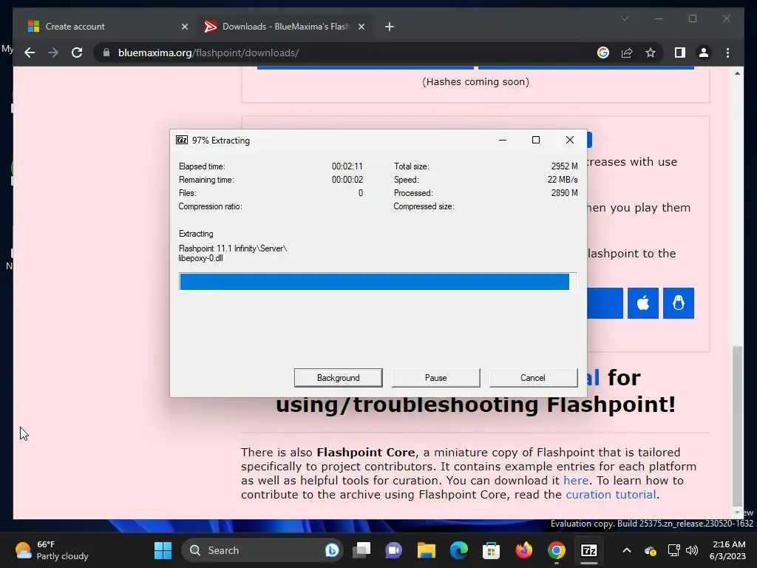Viewport: 757px width, 568px height.
Task: Switch to Chrome on taskbar
Action: 556,550
